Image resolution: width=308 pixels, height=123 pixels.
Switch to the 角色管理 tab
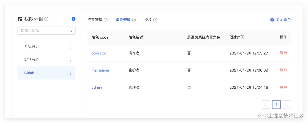(x=123, y=20)
